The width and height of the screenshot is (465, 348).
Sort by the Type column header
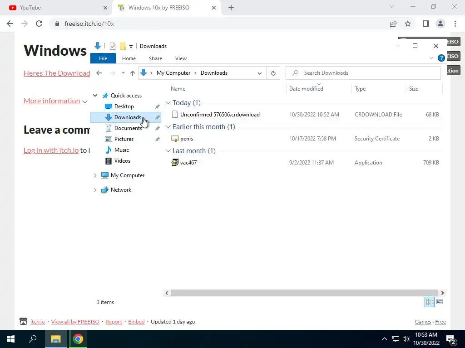[360, 89]
